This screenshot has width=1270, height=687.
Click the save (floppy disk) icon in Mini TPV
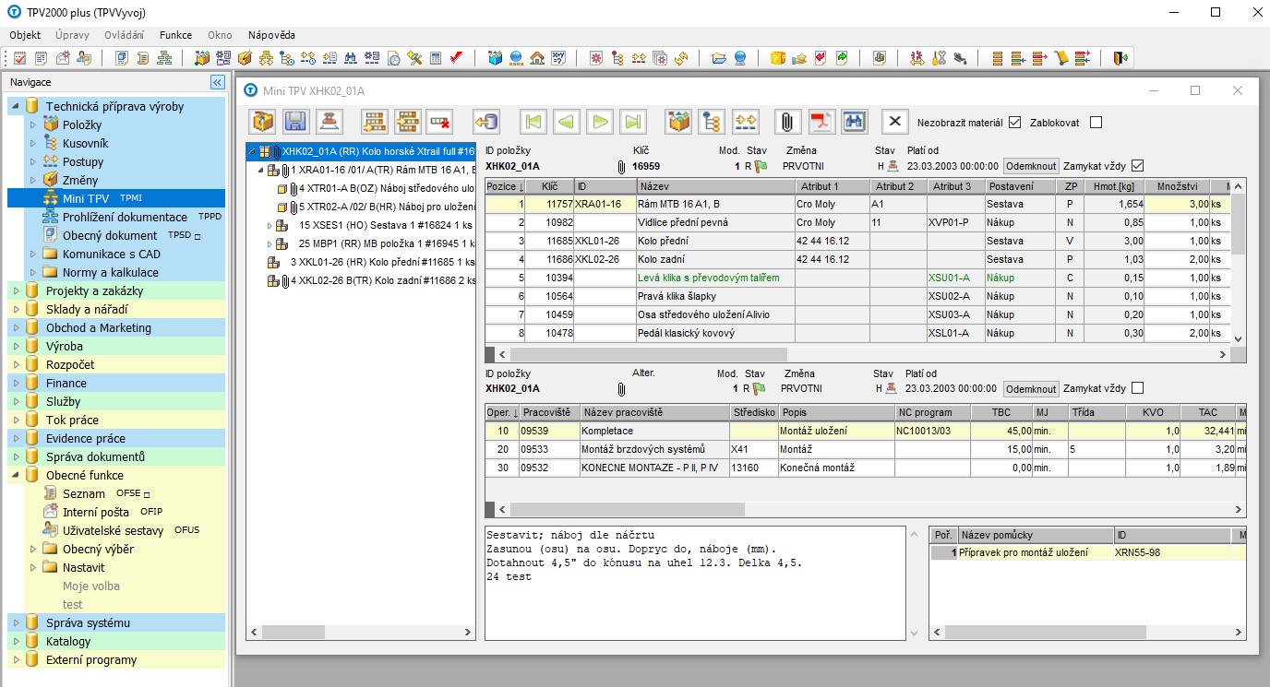(x=295, y=122)
